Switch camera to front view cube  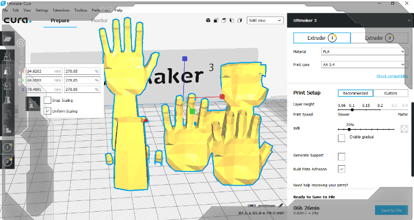click(216, 20)
